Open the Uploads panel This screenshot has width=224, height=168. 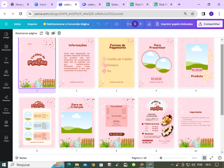click(x=6, y=85)
